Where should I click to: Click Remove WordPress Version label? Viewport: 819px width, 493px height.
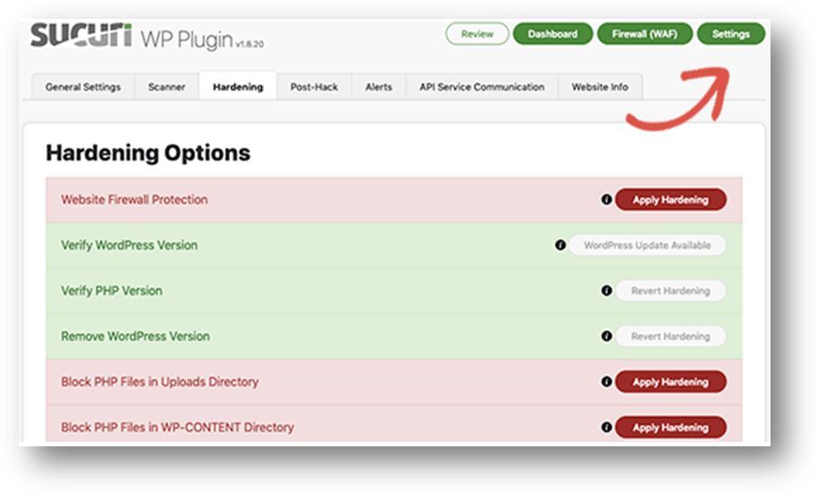tap(136, 336)
